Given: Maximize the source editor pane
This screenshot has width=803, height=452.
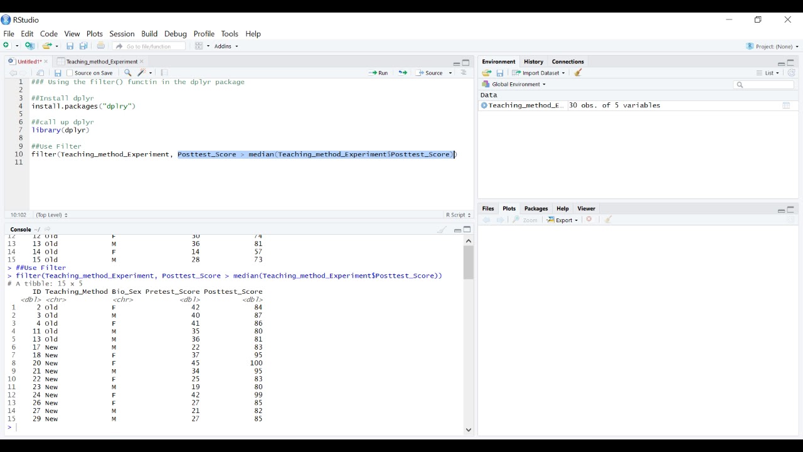Looking at the screenshot, I should (466, 63).
